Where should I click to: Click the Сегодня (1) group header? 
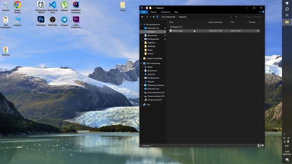click(176, 27)
